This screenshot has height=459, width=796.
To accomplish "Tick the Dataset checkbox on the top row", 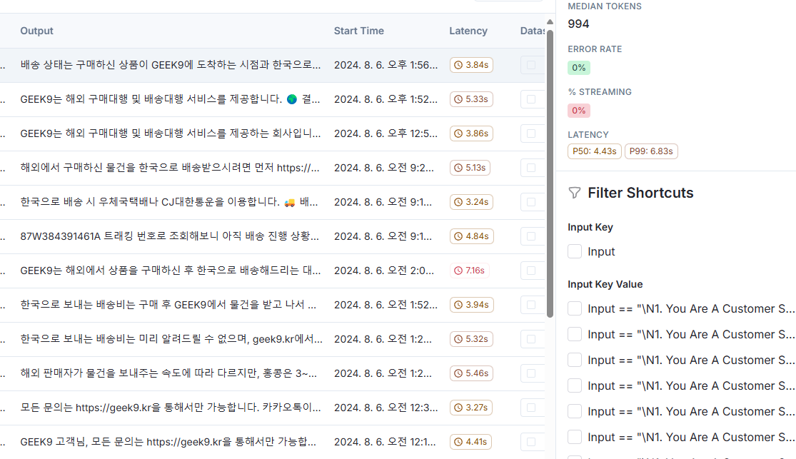I will pyautogui.click(x=531, y=64).
